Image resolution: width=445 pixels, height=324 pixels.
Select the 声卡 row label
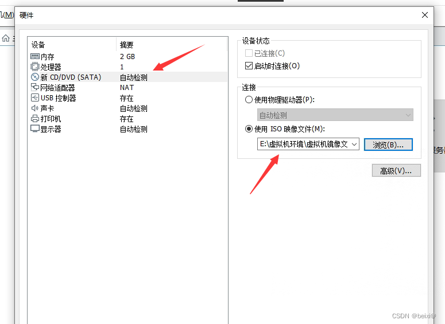pyautogui.click(x=48, y=108)
